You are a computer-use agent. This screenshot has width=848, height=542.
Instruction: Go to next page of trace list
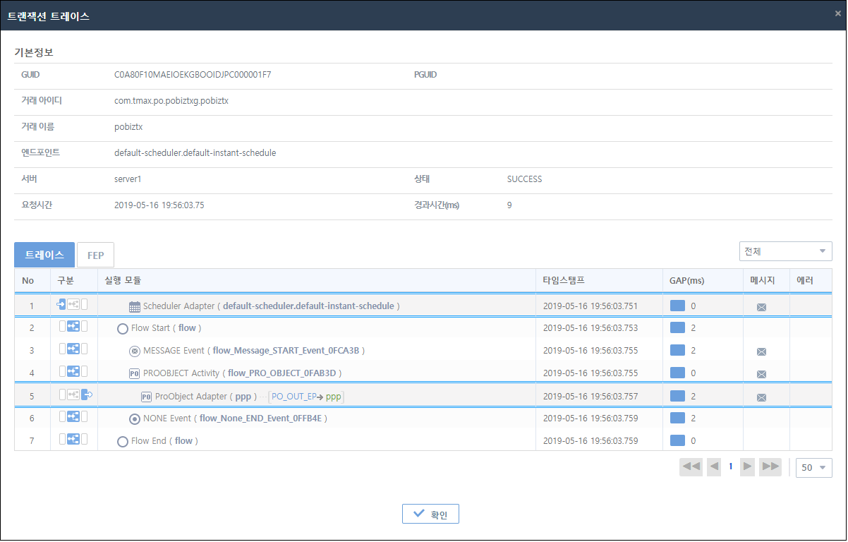coord(748,466)
